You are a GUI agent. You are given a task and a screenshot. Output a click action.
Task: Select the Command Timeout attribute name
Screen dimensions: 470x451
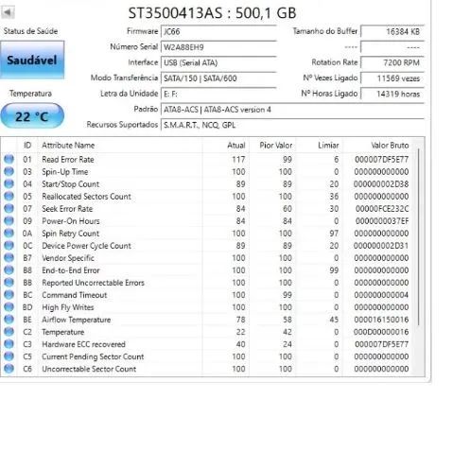click(75, 295)
